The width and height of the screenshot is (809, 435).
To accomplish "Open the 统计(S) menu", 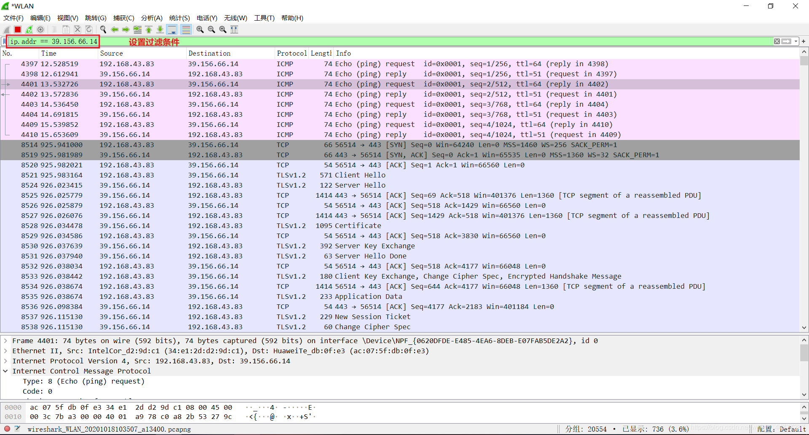I will [x=179, y=18].
